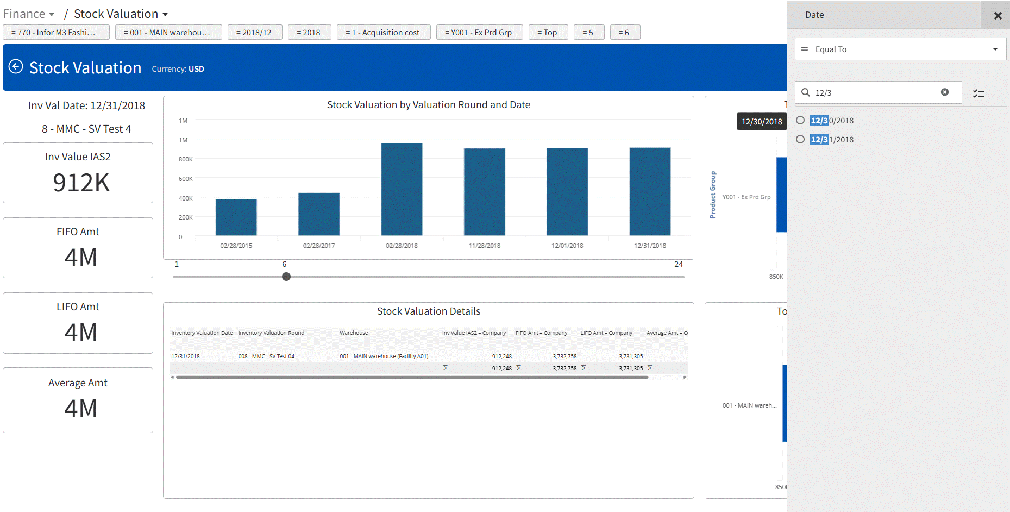Click sigma icon next to Inv Value total
This screenshot has height=512, width=1010.
pyautogui.click(x=445, y=368)
